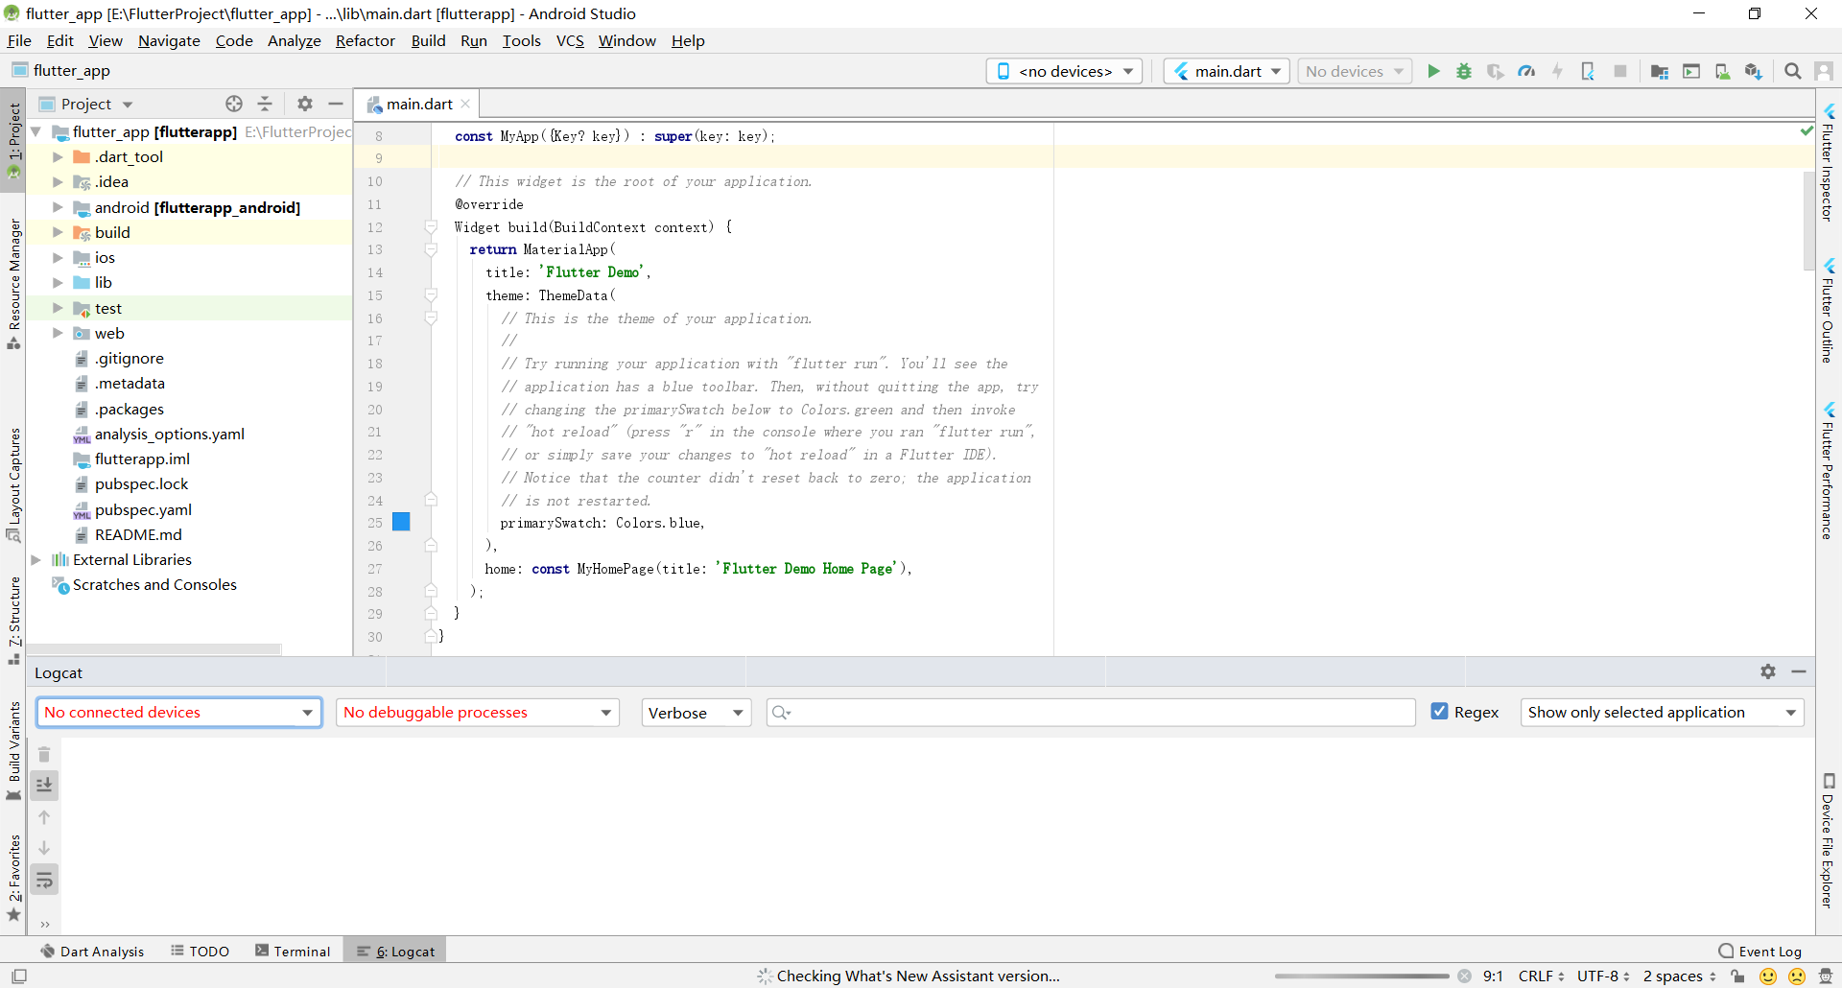
Task: Open the <no devices> device selector dropdown
Action: 1064,71
